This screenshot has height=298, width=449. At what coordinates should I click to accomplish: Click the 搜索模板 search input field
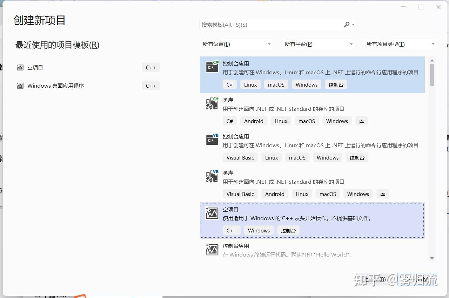click(x=274, y=25)
